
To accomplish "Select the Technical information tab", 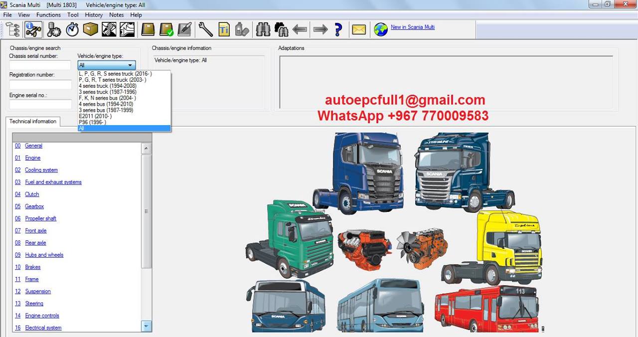I will pyautogui.click(x=33, y=122).
